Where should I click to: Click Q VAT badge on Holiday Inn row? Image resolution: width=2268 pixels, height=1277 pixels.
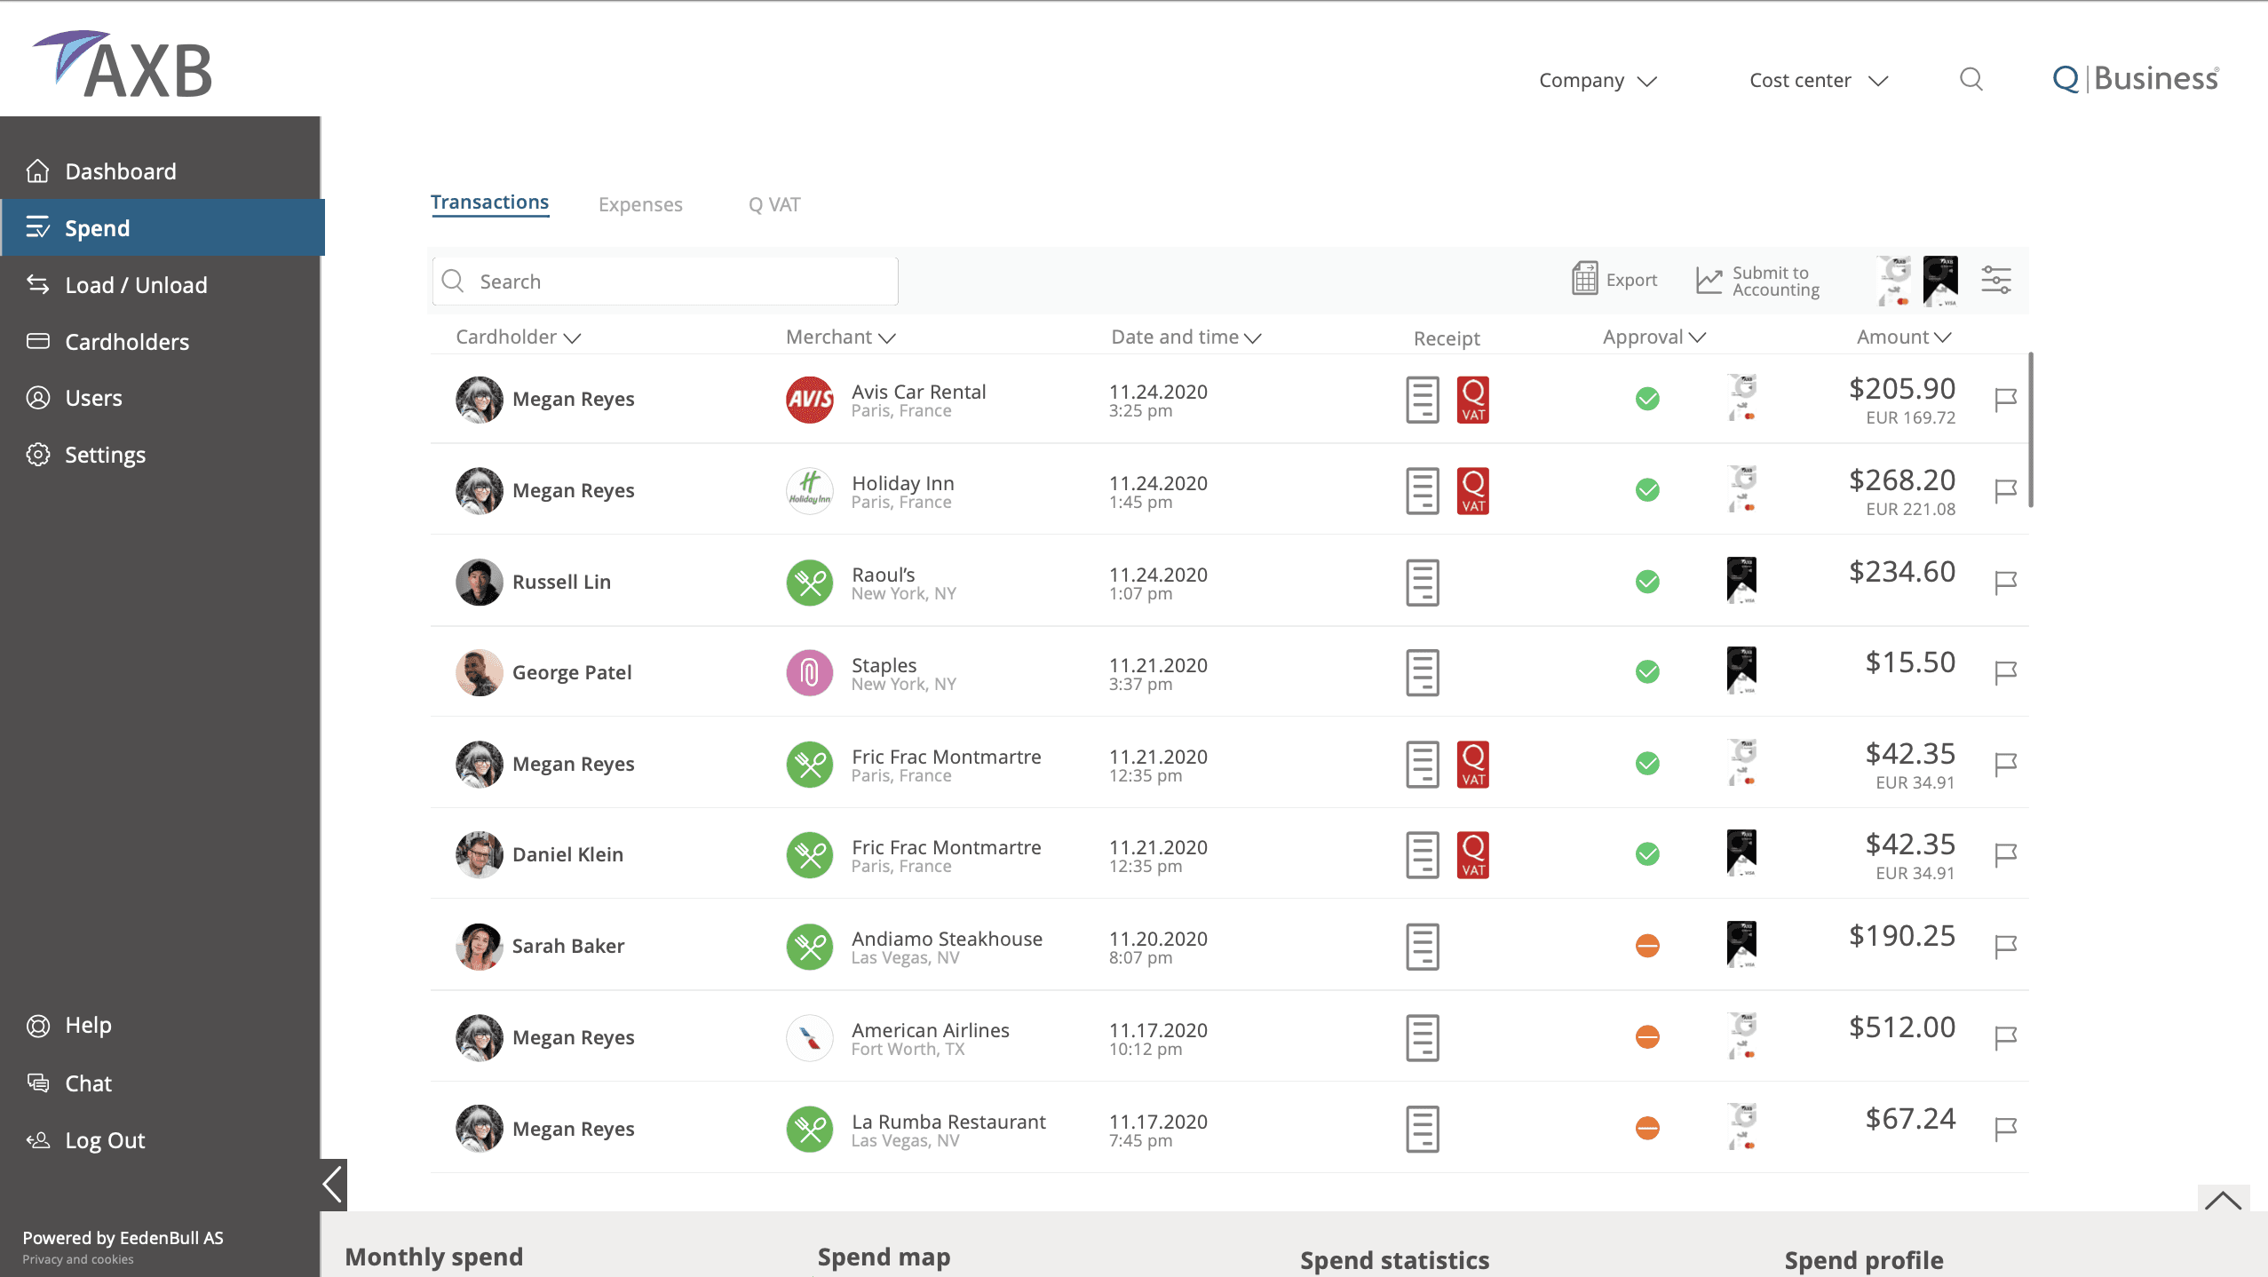[1472, 491]
